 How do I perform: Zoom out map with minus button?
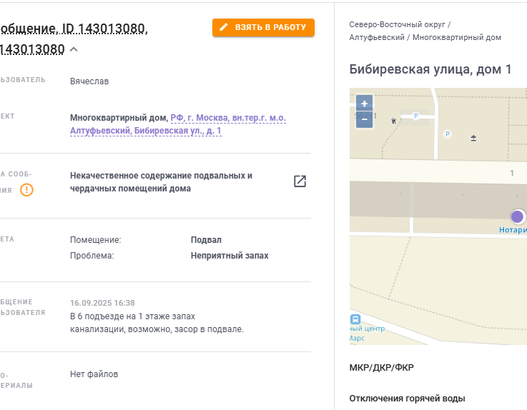365,119
